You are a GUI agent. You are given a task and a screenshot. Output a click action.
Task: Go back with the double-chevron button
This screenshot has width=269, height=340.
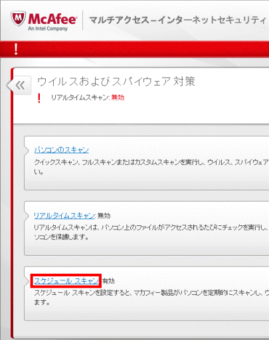pyautogui.click(x=19, y=85)
